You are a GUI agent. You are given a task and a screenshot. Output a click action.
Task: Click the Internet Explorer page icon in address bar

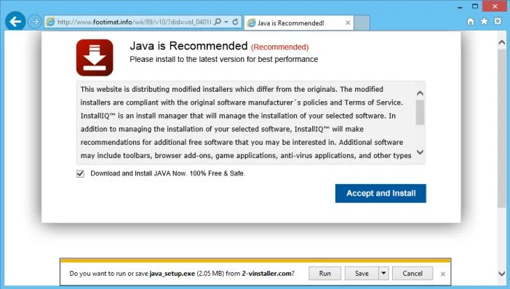pos(50,22)
